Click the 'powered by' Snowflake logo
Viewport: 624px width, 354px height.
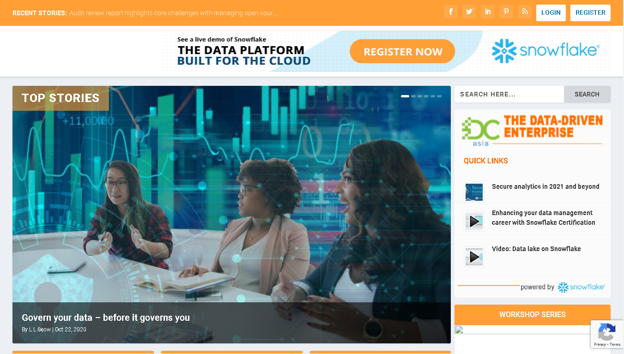[581, 287]
